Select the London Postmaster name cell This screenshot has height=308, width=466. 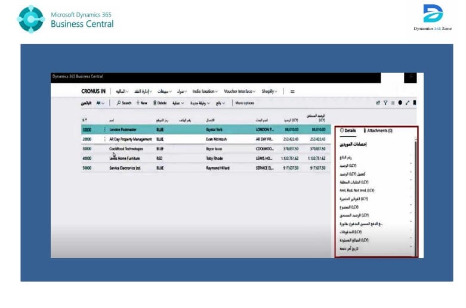coord(123,130)
